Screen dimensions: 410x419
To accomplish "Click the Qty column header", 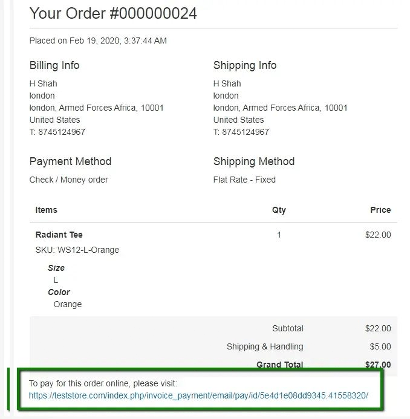I will [279, 210].
